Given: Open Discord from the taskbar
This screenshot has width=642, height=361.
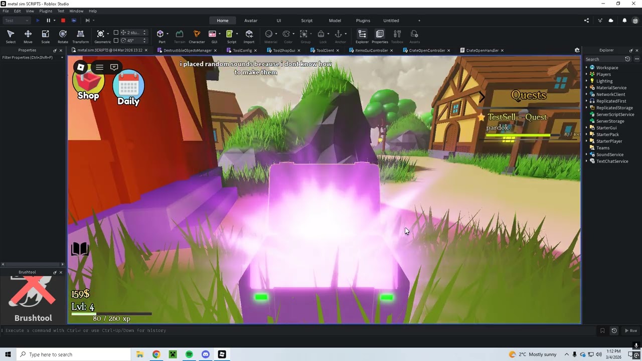Looking at the screenshot, I should click(x=206, y=354).
